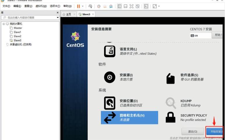Pause the virtual machine with the orange pause icon
Viewport: 225px width, 140px height.
tap(78, 6)
